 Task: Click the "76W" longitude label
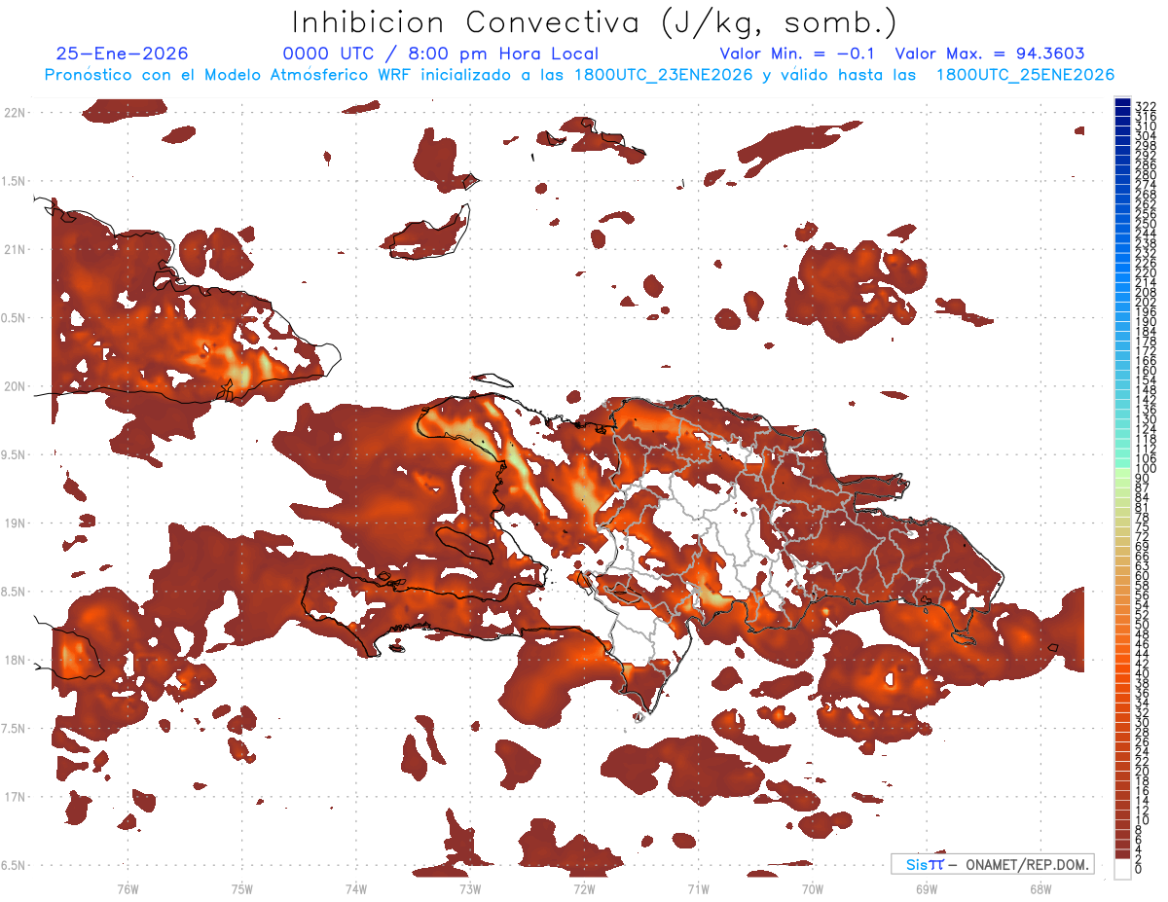click(x=128, y=888)
